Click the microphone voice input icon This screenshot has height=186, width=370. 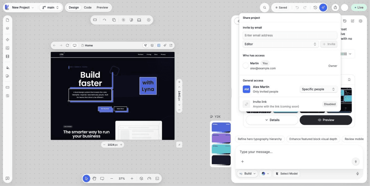[358, 174]
